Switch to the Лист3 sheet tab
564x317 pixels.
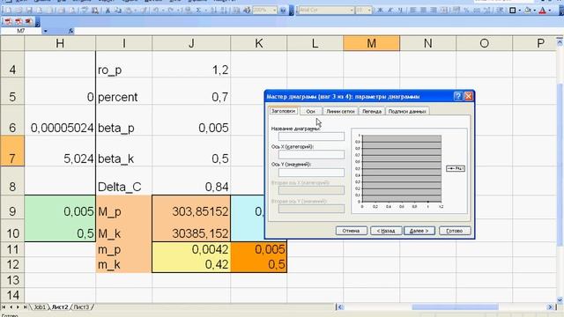(x=81, y=307)
